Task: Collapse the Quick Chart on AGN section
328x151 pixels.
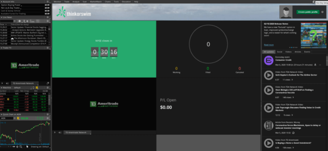Action: pyautogui.click(x=2, y=114)
